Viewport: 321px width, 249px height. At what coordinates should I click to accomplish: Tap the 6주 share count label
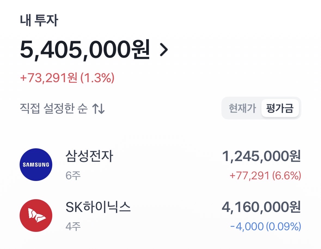point(73,176)
